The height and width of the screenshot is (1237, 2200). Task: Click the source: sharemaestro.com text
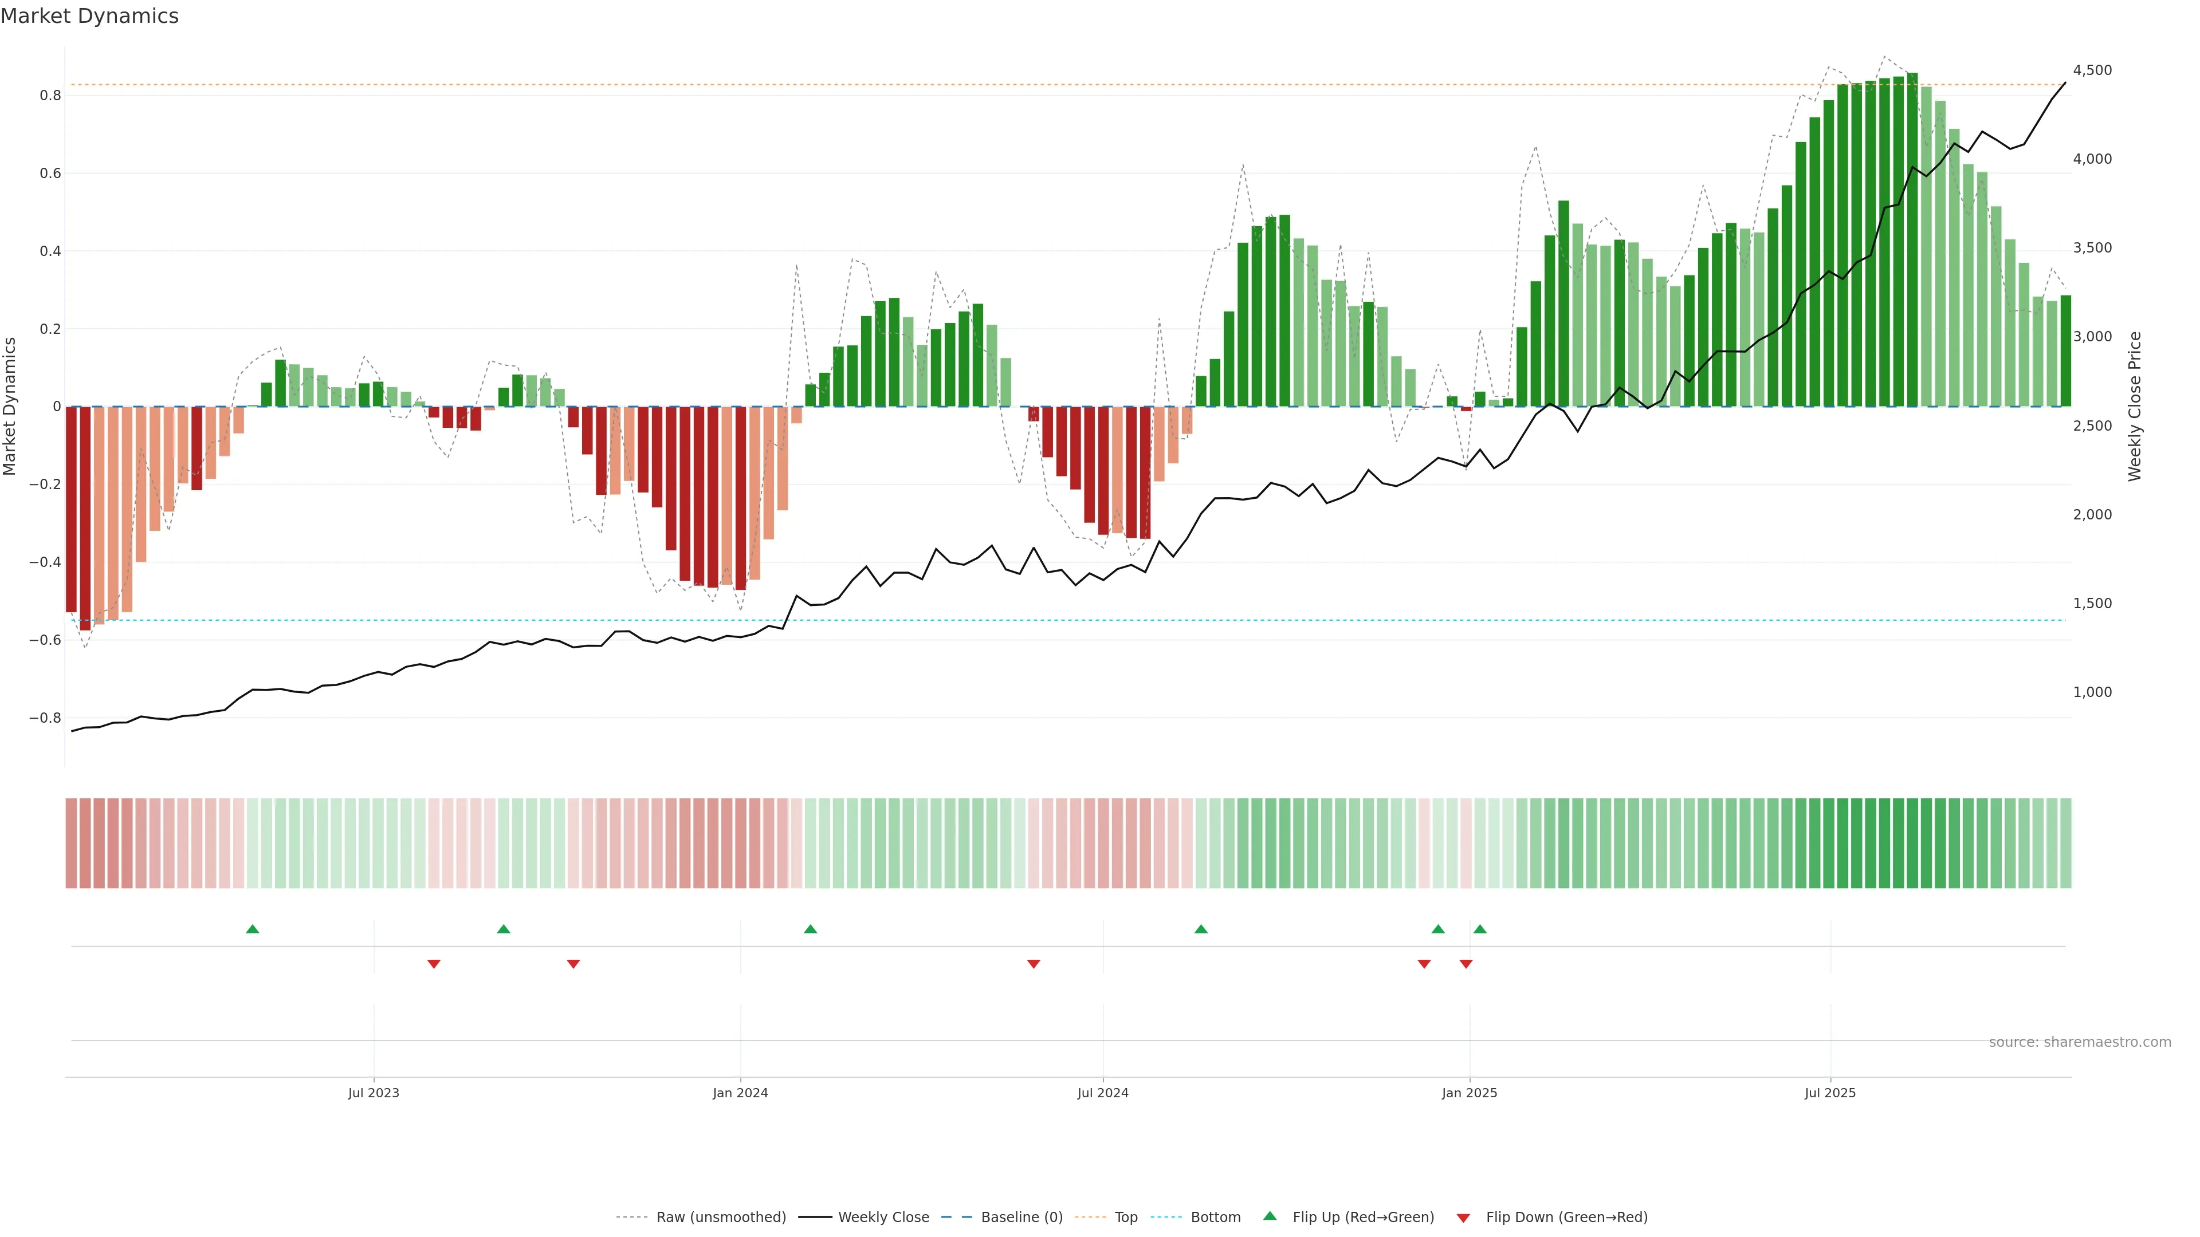pyautogui.click(x=2080, y=1042)
